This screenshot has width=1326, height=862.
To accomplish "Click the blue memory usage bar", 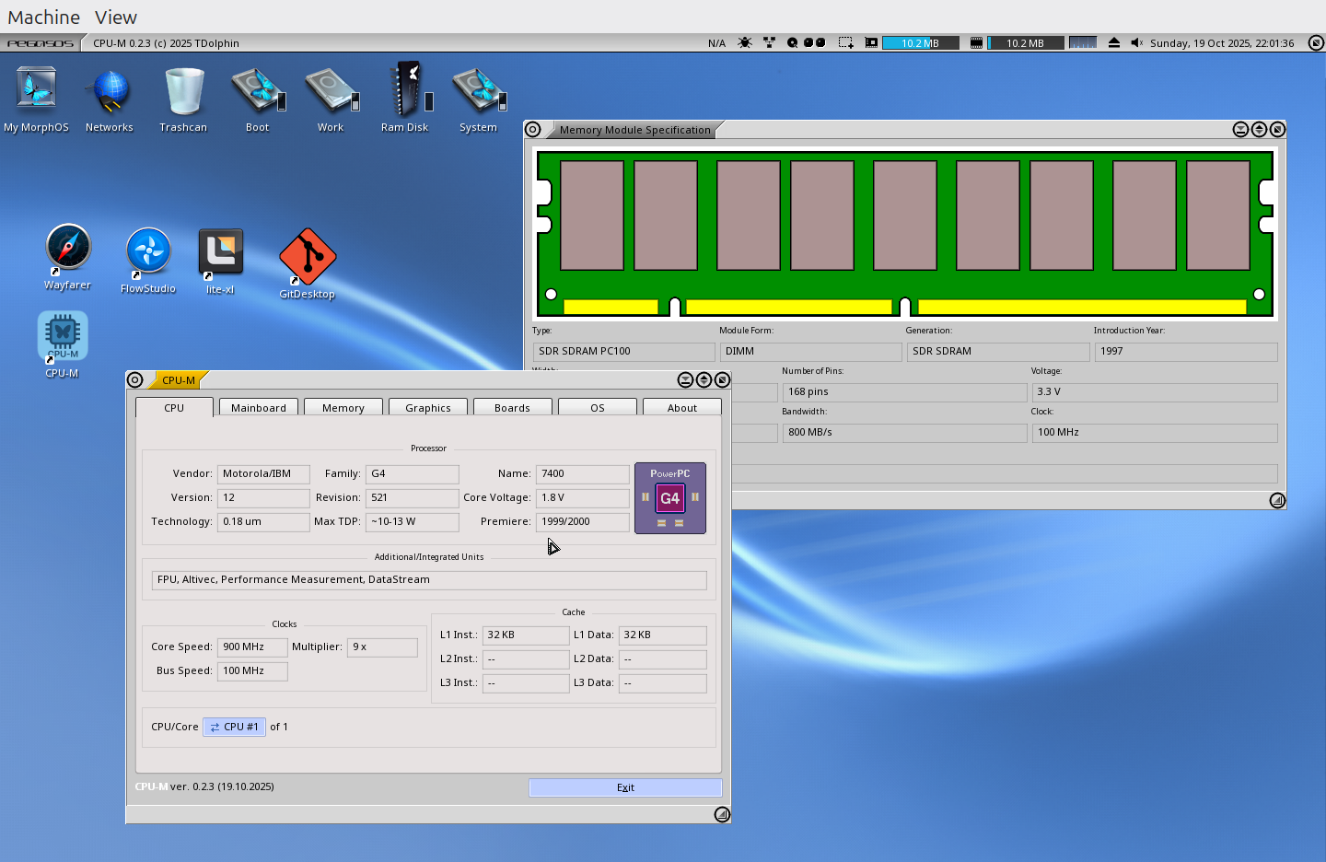I will (920, 43).
